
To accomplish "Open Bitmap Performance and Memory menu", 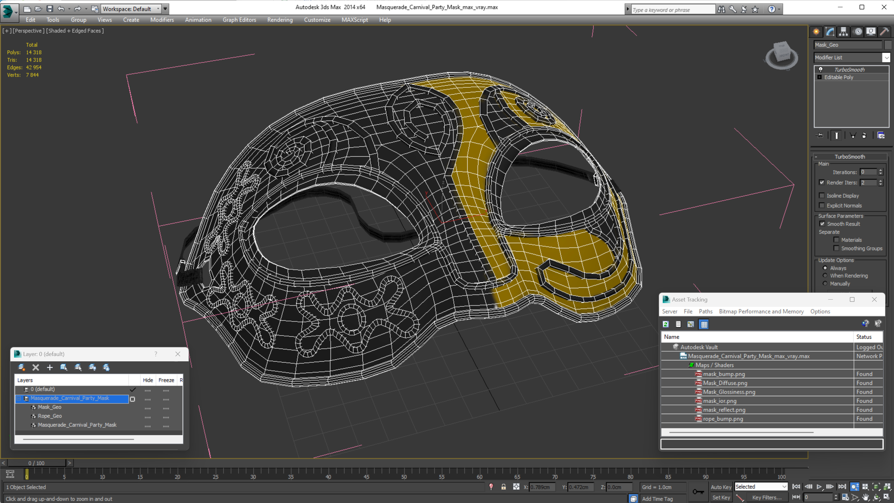I will click(761, 312).
